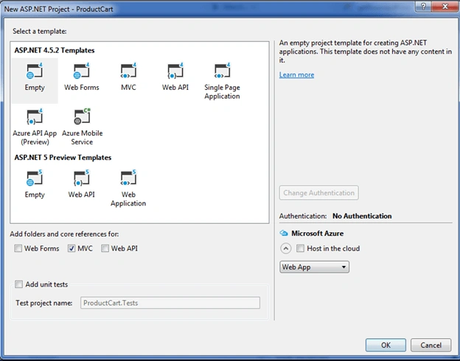This screenshot has height=361, width=460.
Task: Click the Change Authentication button
Action: pyautogui.click(x=319, y=193)
